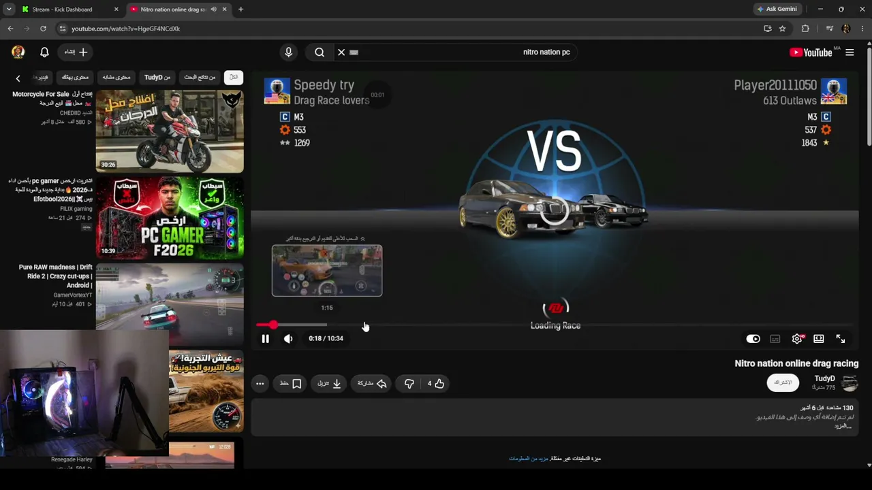
Task: Select the 'من نتائج البحث' filter chip
Action: coord(200,78)
